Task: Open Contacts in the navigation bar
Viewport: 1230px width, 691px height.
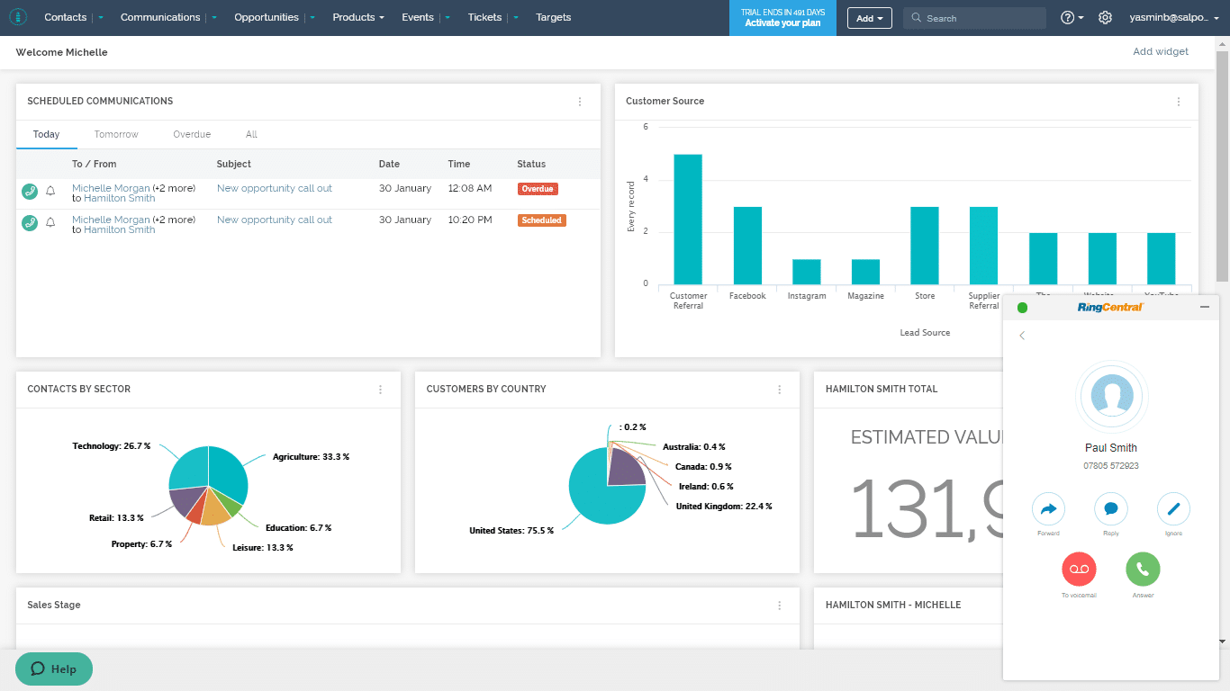Action: [66, 18]
